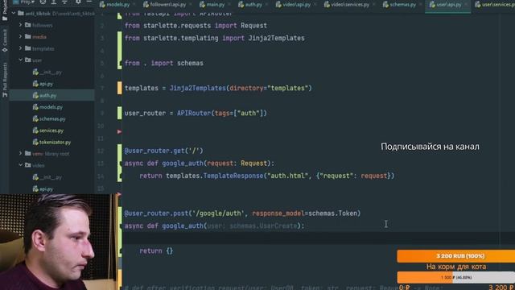This screenshot has width=515, height=290.
Task: Click 'TemplateResponse' in the return line
Action: 233,176
